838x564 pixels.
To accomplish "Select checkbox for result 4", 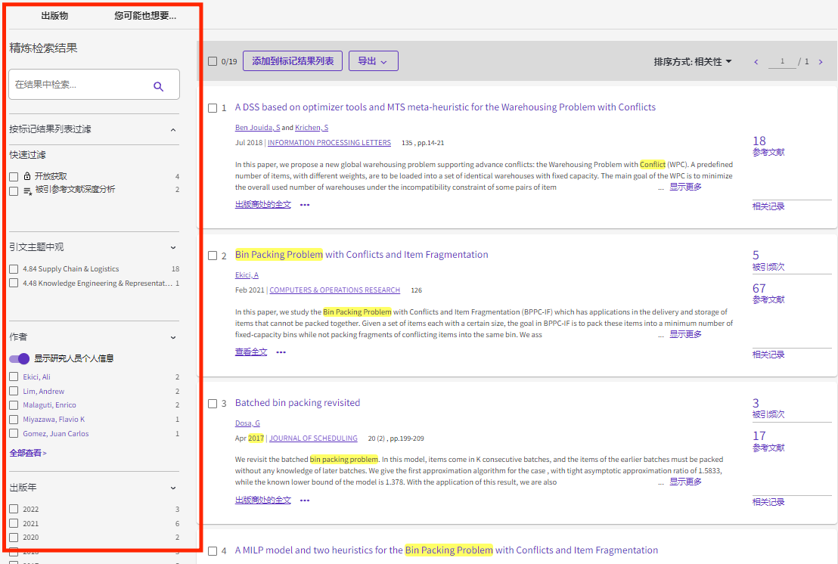I will (213, 550).
